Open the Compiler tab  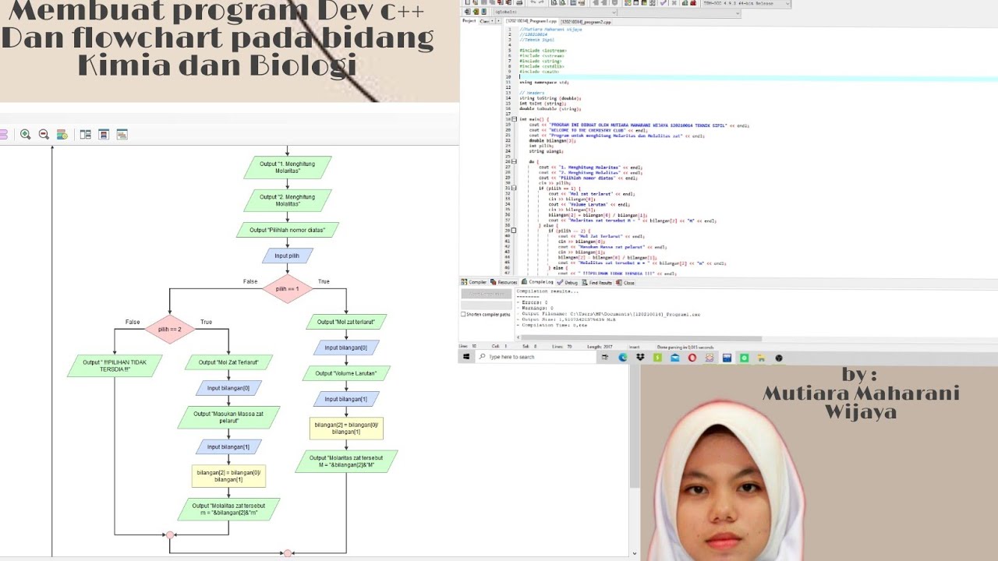point(474,282)
